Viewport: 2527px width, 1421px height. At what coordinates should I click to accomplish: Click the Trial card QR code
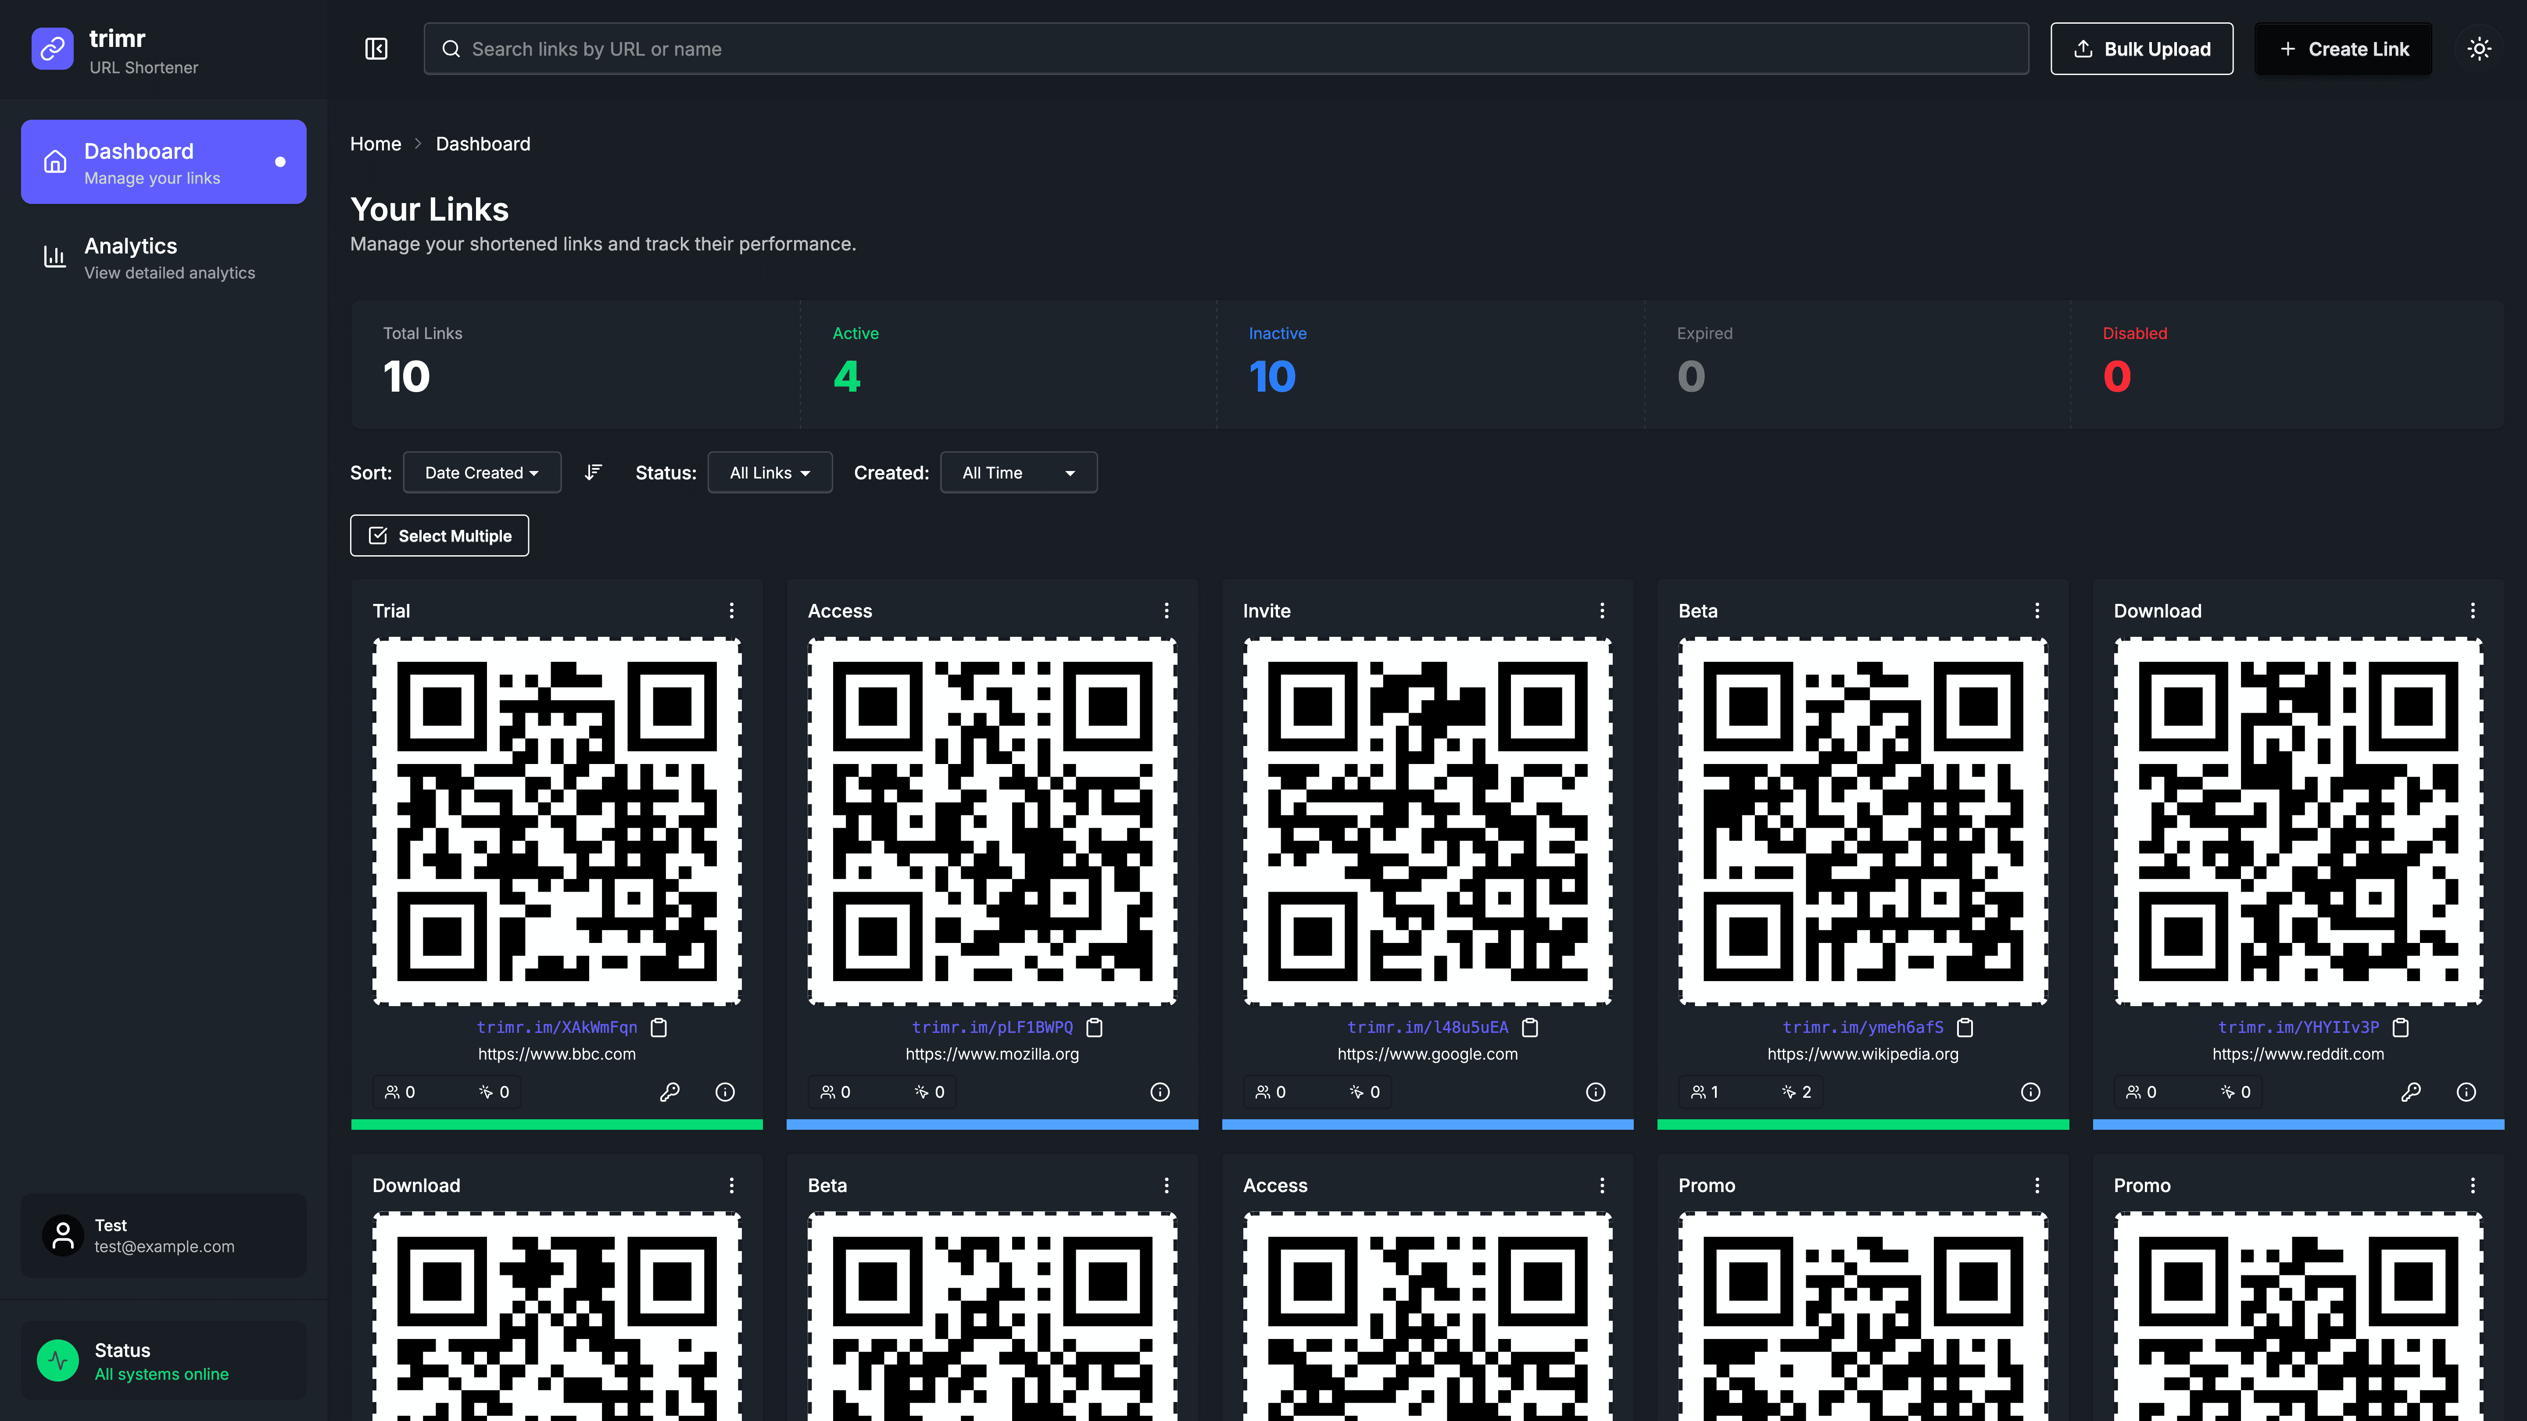pos(557,821)
